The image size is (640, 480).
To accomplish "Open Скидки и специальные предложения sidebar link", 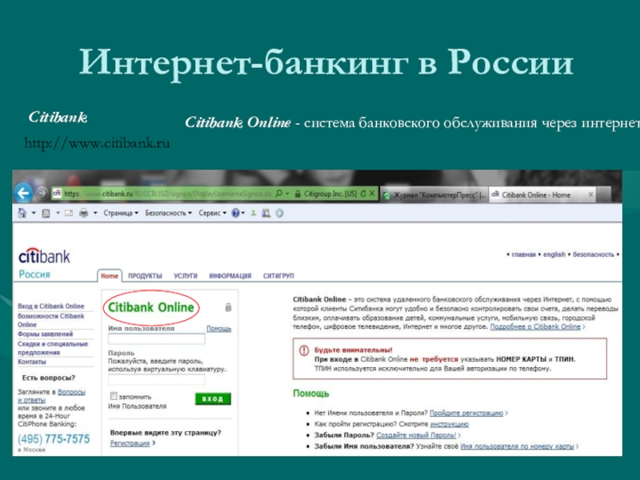I will pos(52,348).
